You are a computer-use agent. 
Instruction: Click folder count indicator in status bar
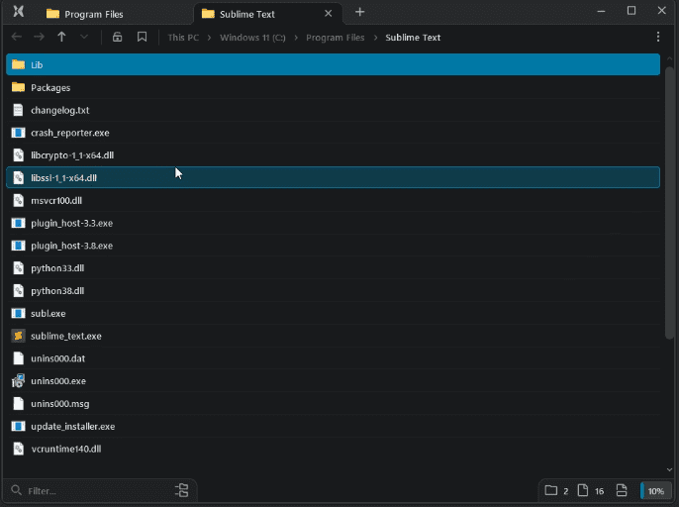[x=556, y=490]
